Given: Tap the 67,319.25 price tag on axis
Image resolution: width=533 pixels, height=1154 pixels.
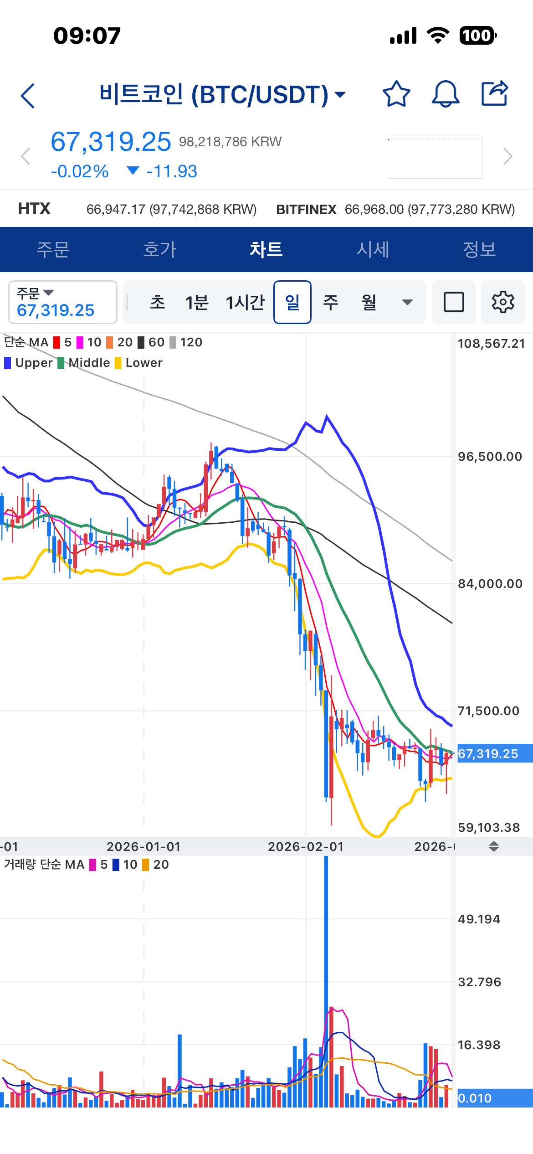Looking at the screenshot, I should (495, 753).
